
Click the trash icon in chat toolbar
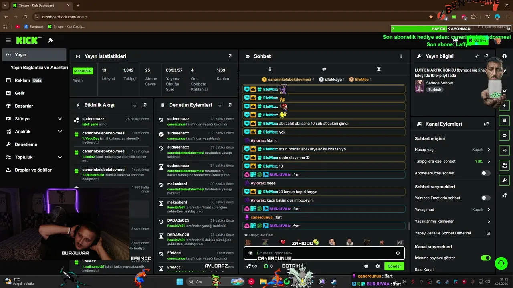269,69
